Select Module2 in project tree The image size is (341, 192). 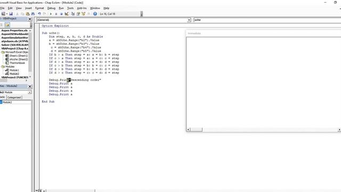coord(14,74)
